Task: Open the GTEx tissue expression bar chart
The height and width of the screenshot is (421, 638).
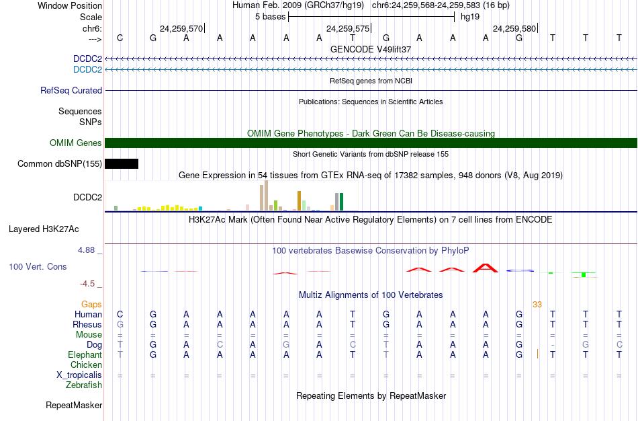Action: tap(232, 196)
